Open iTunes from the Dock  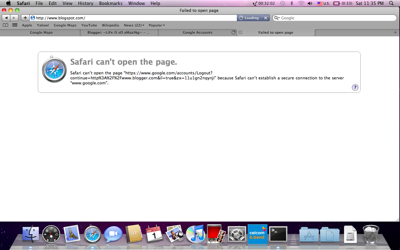(196, 234)
